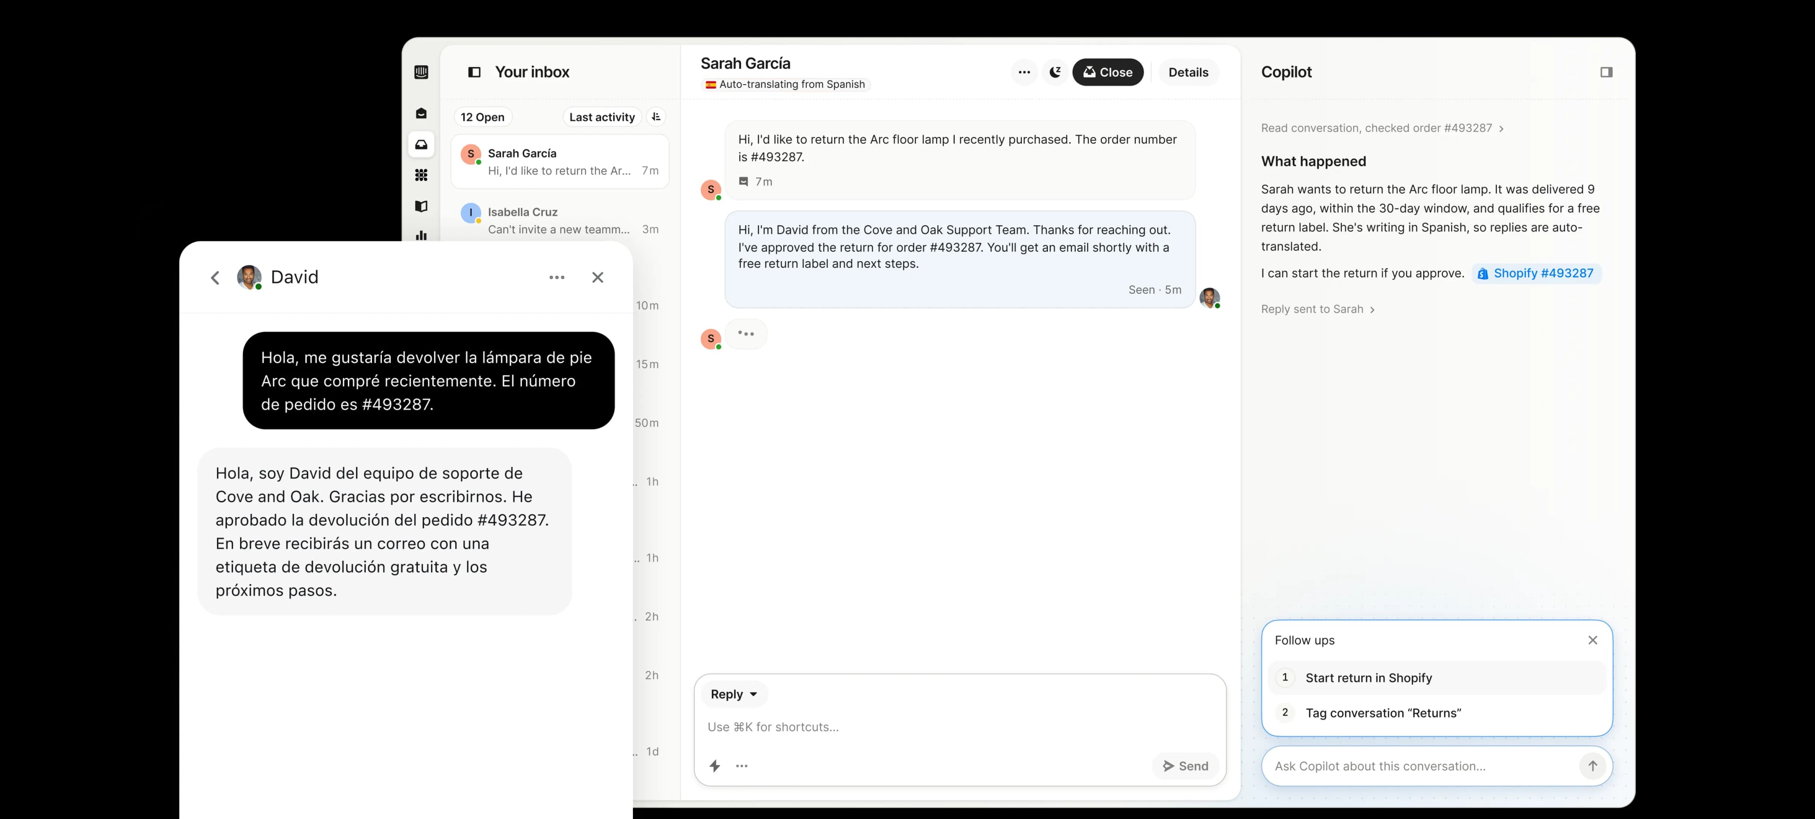Send the reply message
This screenshot has width=1815, height=819.
click(1186, 766)
